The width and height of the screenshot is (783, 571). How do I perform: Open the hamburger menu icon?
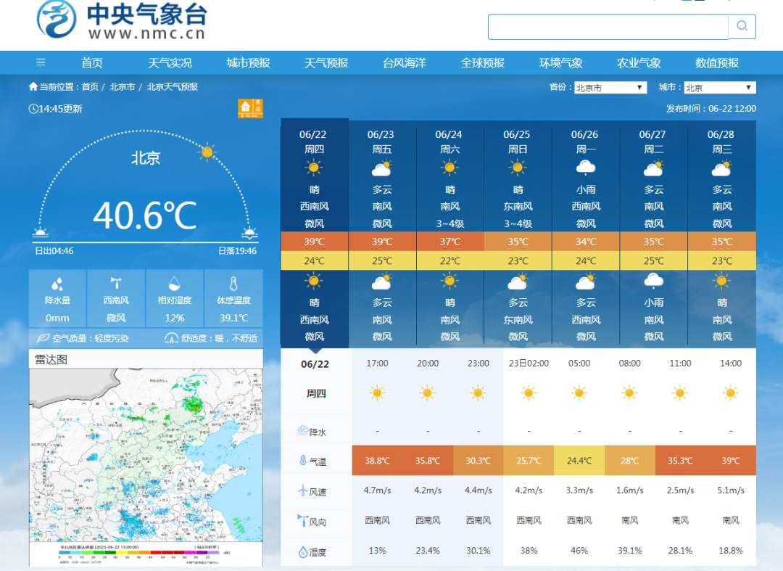(41, 62)
